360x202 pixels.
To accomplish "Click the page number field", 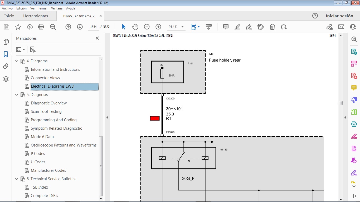I will [x=93, y=27].
